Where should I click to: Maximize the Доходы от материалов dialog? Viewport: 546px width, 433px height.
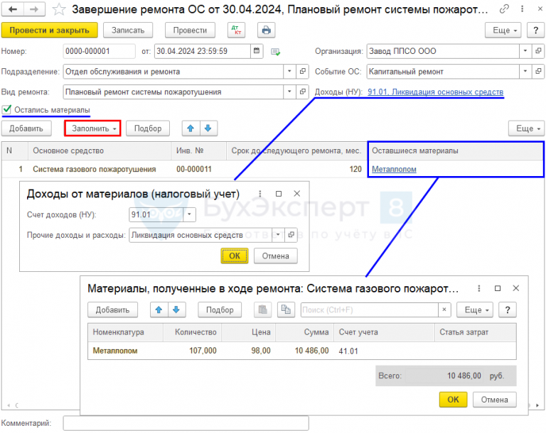coord(279,194)
